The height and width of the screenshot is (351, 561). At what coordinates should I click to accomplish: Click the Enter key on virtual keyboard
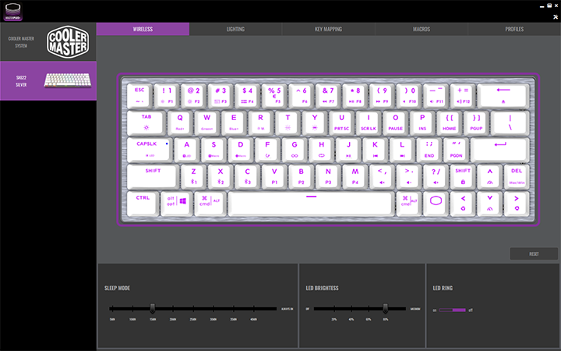pyautogui.click(x=499, y=148)
